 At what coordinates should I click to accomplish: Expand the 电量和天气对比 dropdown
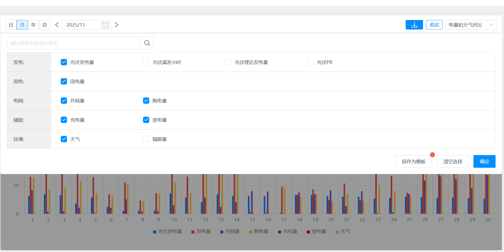coord(471,25)
